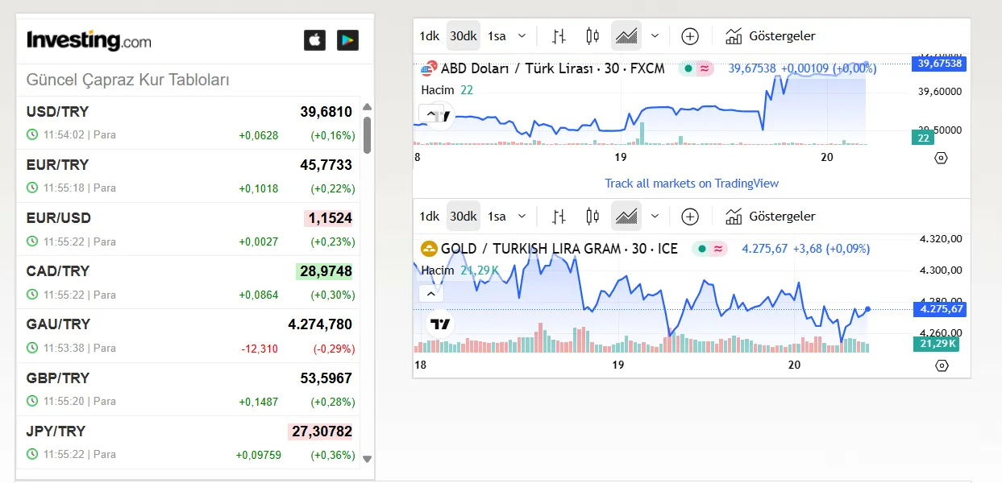Open the Google Play store icon
Image resolution: width=1002 pixels, height=483 pixels.
[347, 40]
